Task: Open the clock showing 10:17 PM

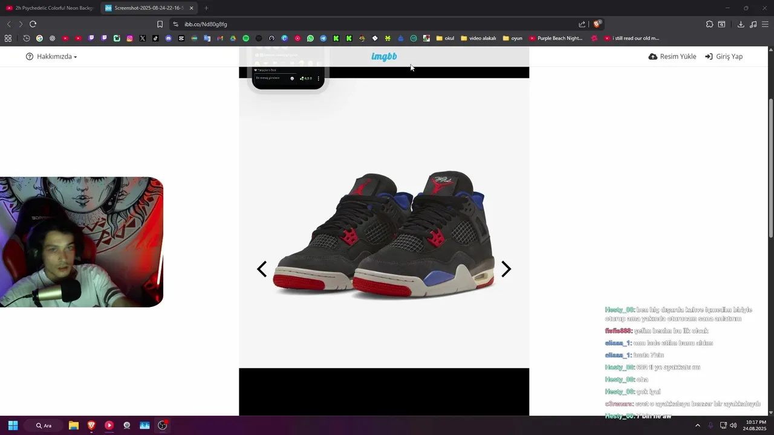Action: click(x=756, y=425)
